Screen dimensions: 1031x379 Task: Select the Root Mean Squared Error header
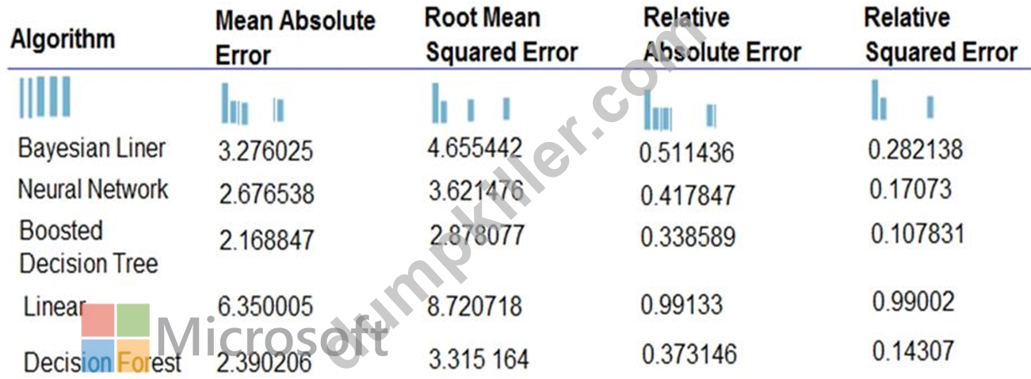(x=501, y=35)
